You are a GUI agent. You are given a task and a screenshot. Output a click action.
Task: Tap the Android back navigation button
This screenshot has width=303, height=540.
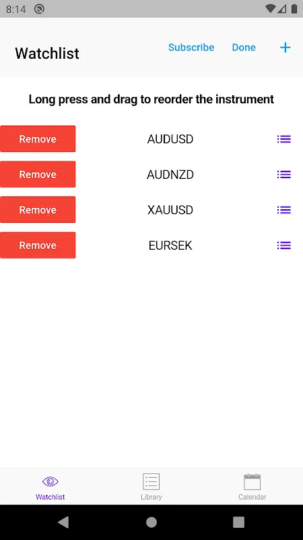coord(63,522)
